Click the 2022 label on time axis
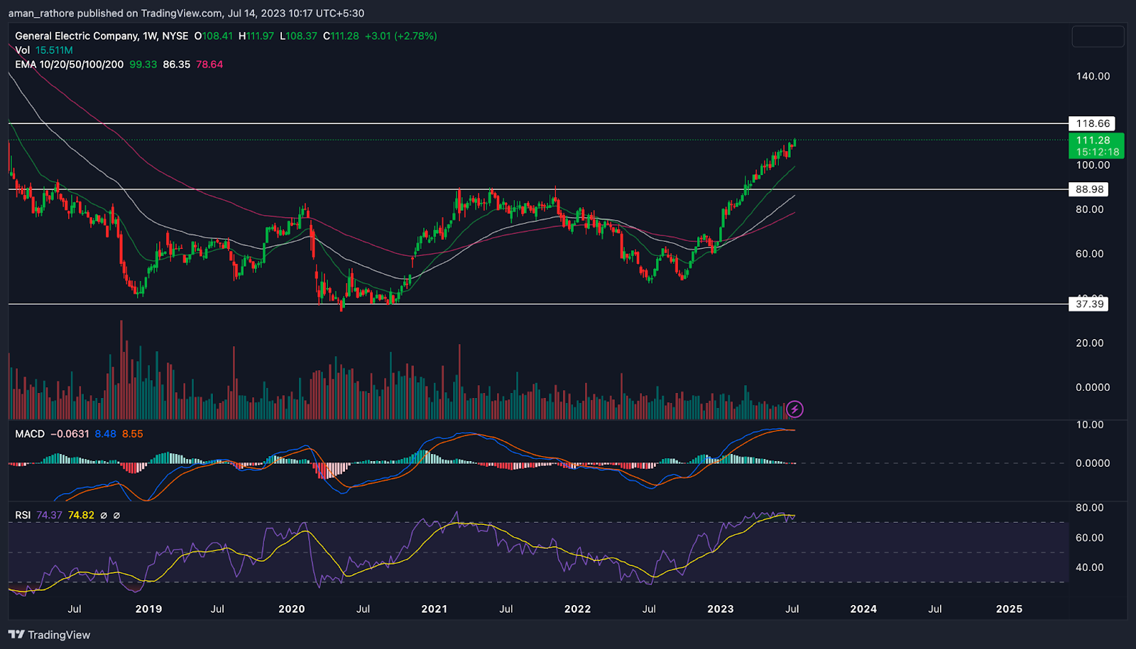Screen dimensions: 1136x649 [577, 609]
